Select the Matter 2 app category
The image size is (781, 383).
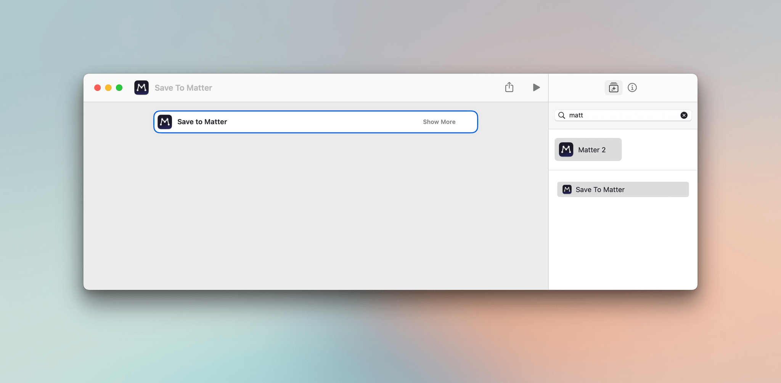click(x=588, y=150)
